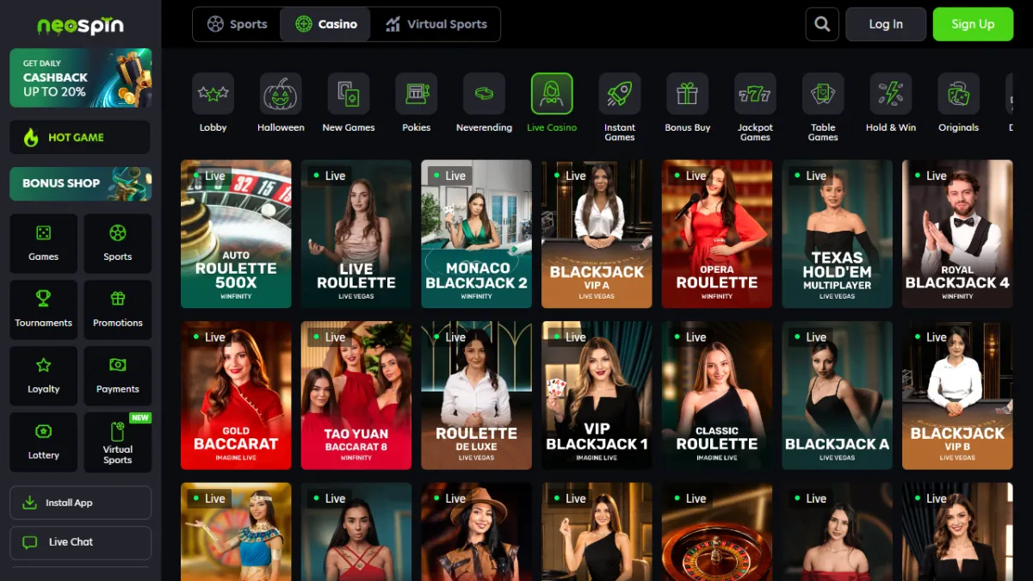Open the daily cashback up to 20% banner
Screen dimensions: 1033x581
[x=80, y=77]
